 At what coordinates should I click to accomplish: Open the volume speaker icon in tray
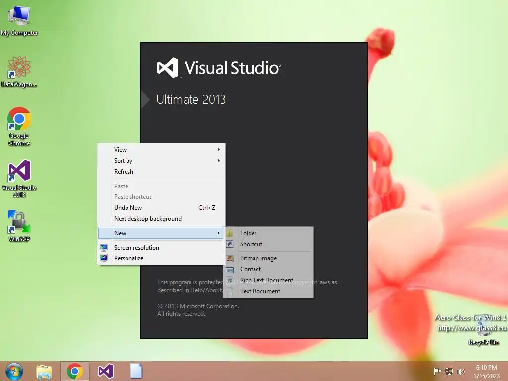461,371
